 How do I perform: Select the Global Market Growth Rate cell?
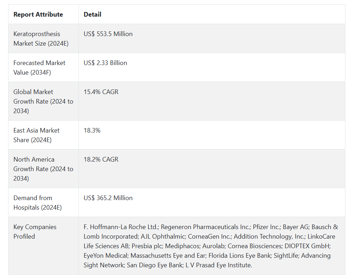43,101
